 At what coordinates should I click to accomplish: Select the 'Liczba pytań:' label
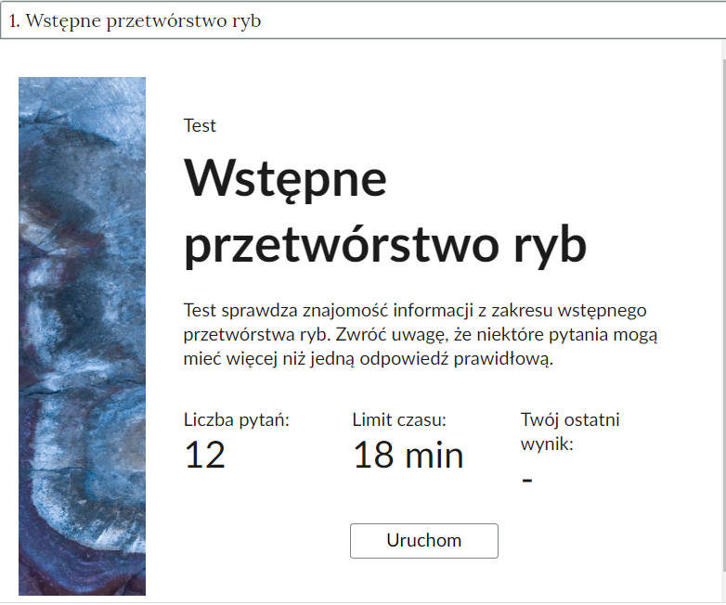pos(236,419)
